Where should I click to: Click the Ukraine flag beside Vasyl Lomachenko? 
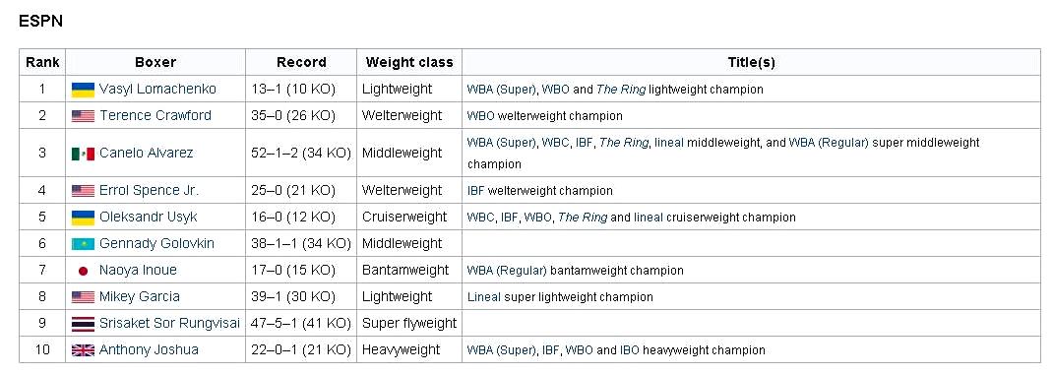(x=84, y=90)
